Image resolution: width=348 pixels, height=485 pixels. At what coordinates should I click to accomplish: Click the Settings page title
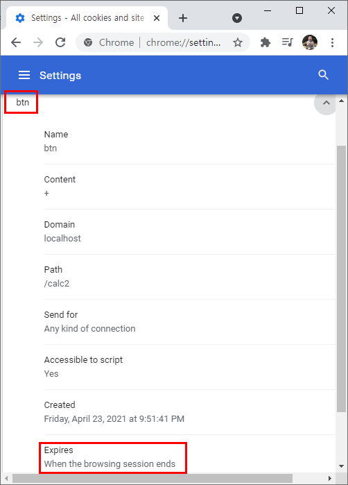pos(60,76)
